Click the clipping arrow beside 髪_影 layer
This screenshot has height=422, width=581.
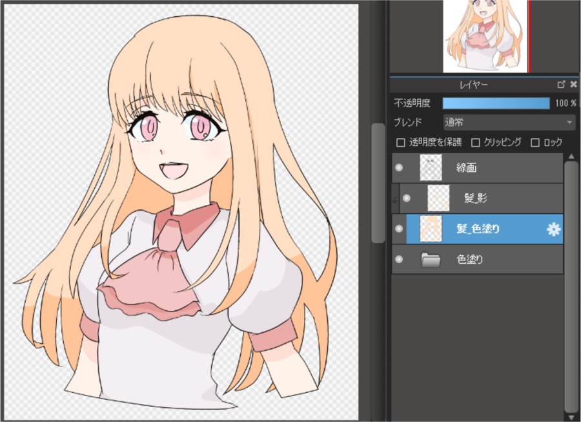coord(394,200)
